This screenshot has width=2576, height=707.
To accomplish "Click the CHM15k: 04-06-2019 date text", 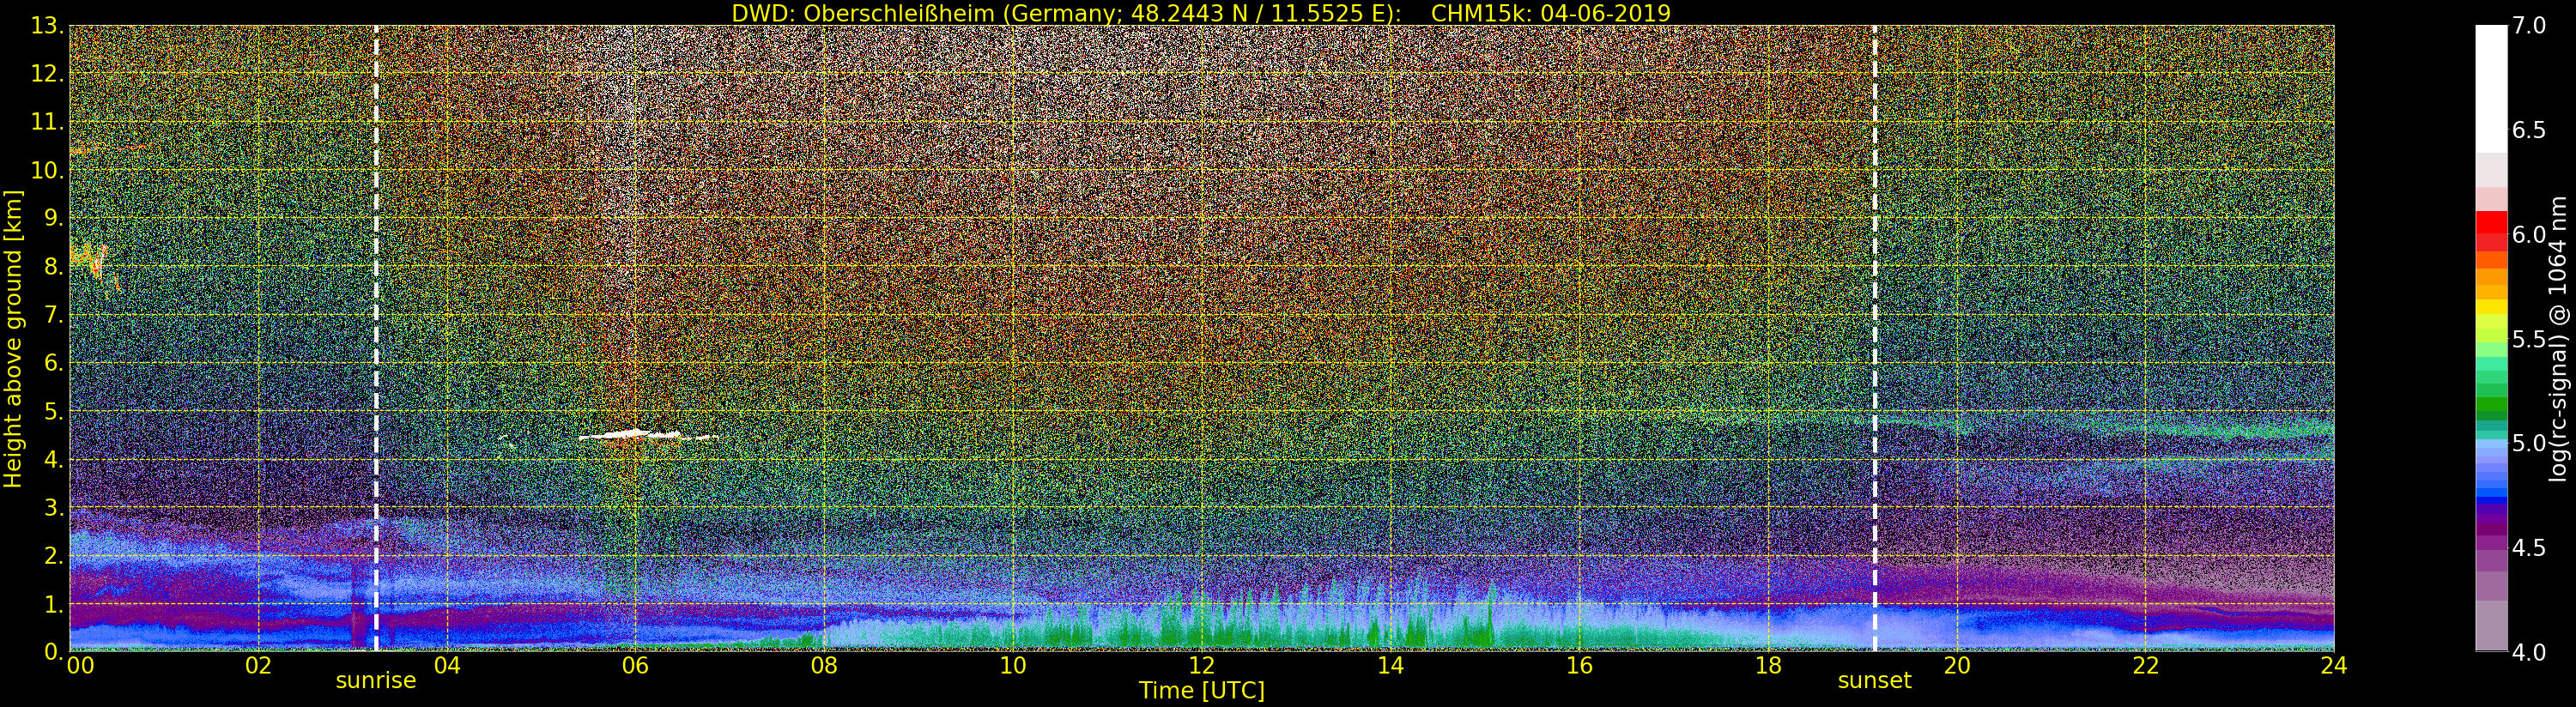I will [1551, 13].
